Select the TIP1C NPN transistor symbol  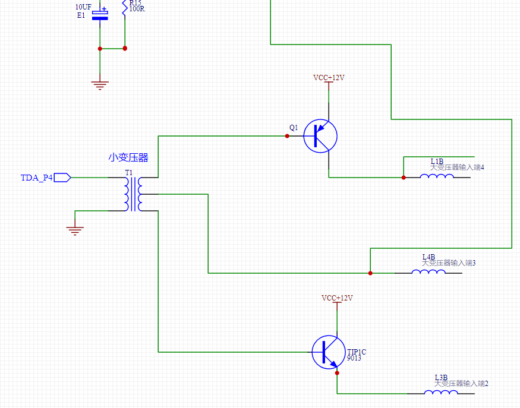coord(328,352)
